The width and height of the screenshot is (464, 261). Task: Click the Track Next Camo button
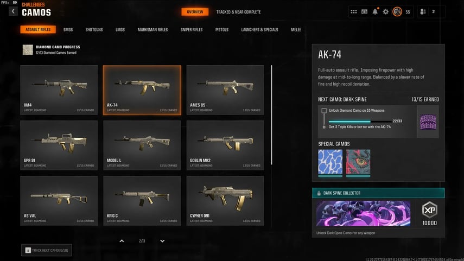[47, 250]
